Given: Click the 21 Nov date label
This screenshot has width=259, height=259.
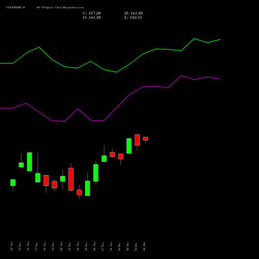Looking at the screenshot, I should [x=69, y=246].
